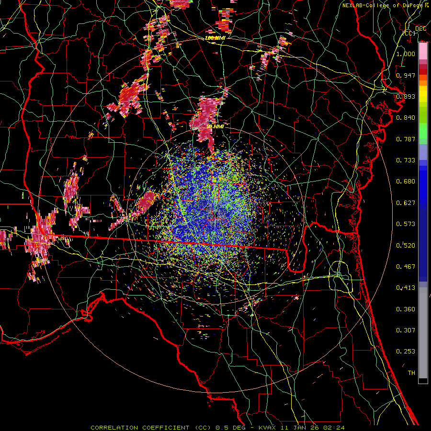
Task: Select the 0.520 legend value
Action: (406, 245)
